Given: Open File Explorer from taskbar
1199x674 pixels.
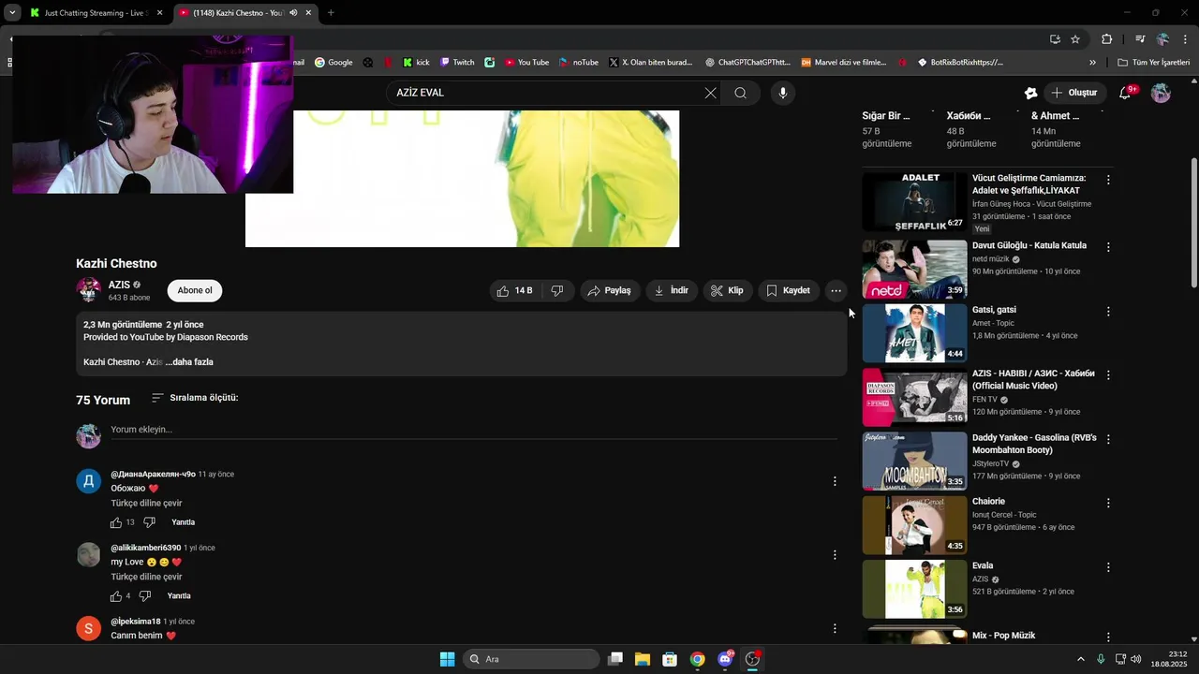Looking at the screenshot, I should (x=643, y=659).
